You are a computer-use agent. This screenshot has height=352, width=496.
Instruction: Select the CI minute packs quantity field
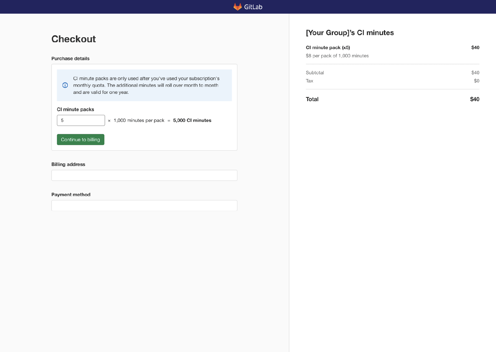[x=81, y=120]
